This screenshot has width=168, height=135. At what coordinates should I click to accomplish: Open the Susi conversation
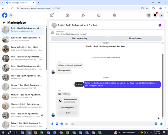[x=23, y=39]
